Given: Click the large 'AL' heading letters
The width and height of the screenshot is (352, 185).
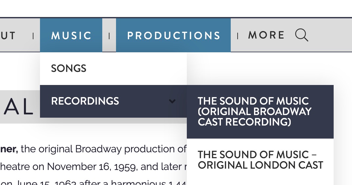Looking at the screenshot, I should tap(18, 107).
